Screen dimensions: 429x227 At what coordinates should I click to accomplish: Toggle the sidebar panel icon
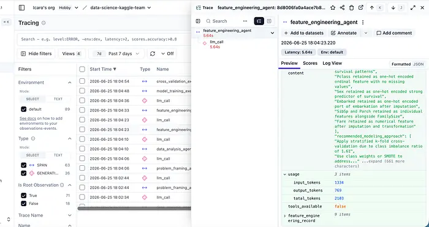coord(21,8)
